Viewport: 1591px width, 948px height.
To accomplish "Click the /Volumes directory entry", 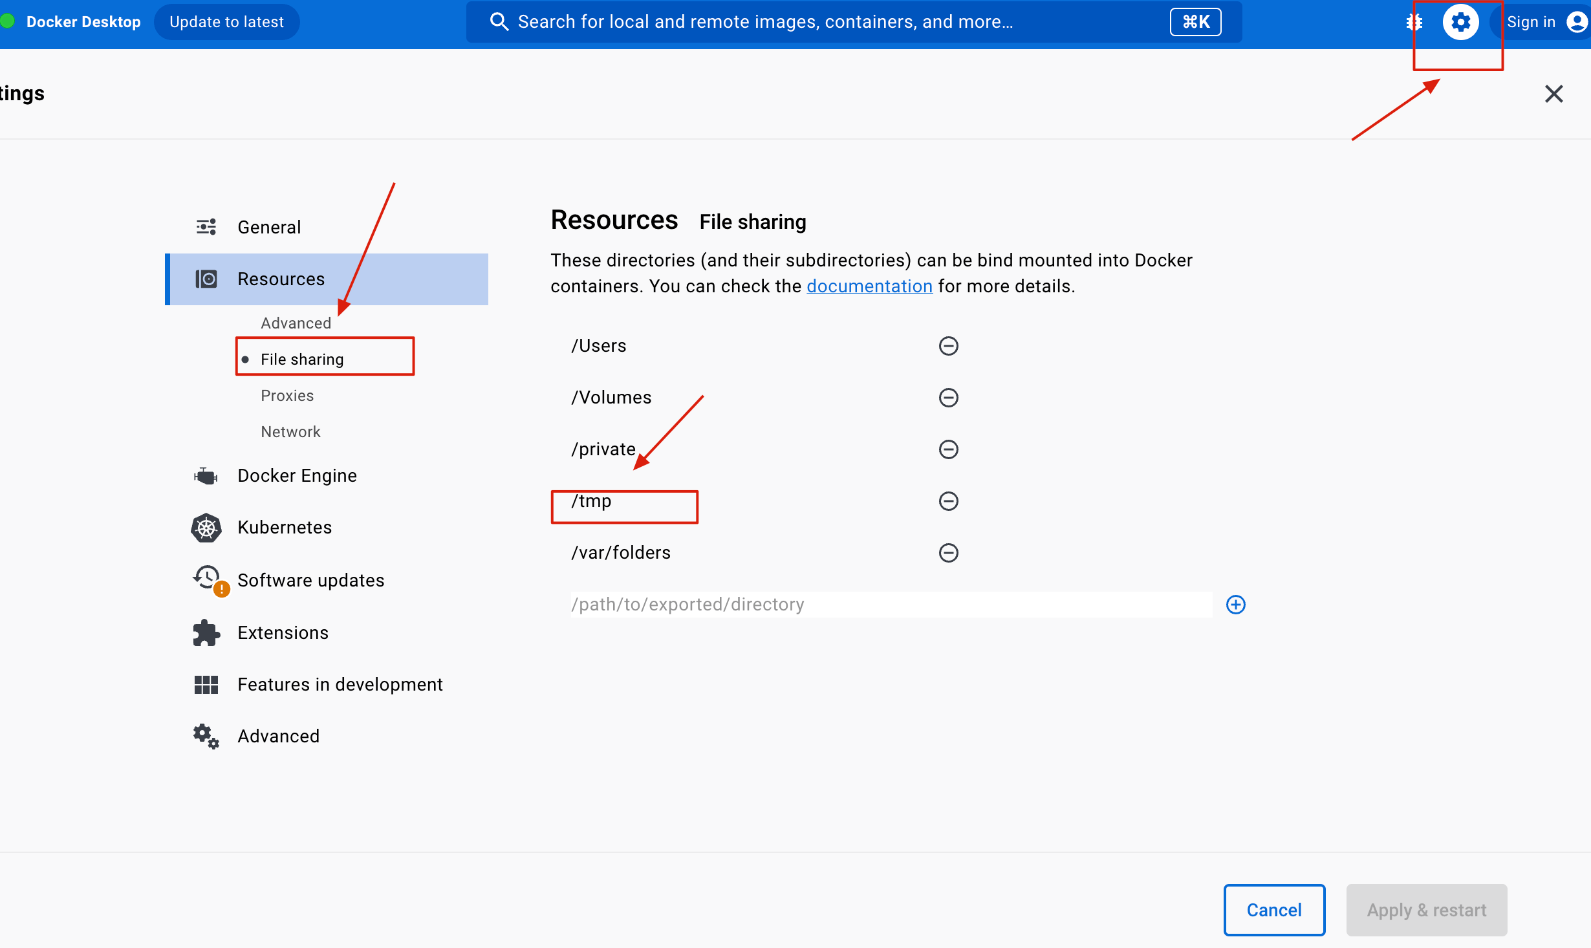I will (x=611, y=398).
